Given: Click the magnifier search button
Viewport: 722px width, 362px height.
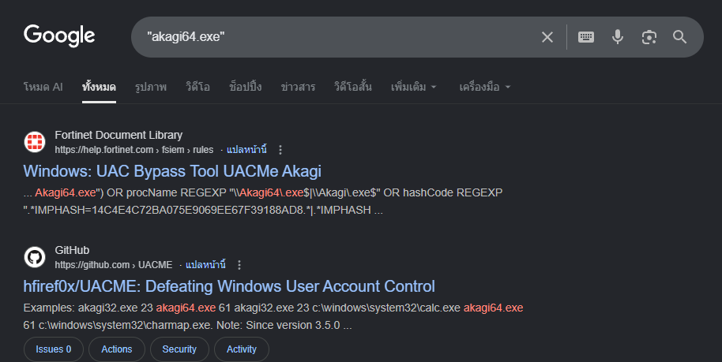Looking at the screenshot, I should 680,37.
